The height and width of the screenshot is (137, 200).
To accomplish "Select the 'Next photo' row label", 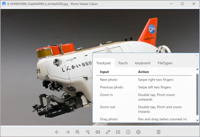I will pyautogui.click(x=109, y=80).
